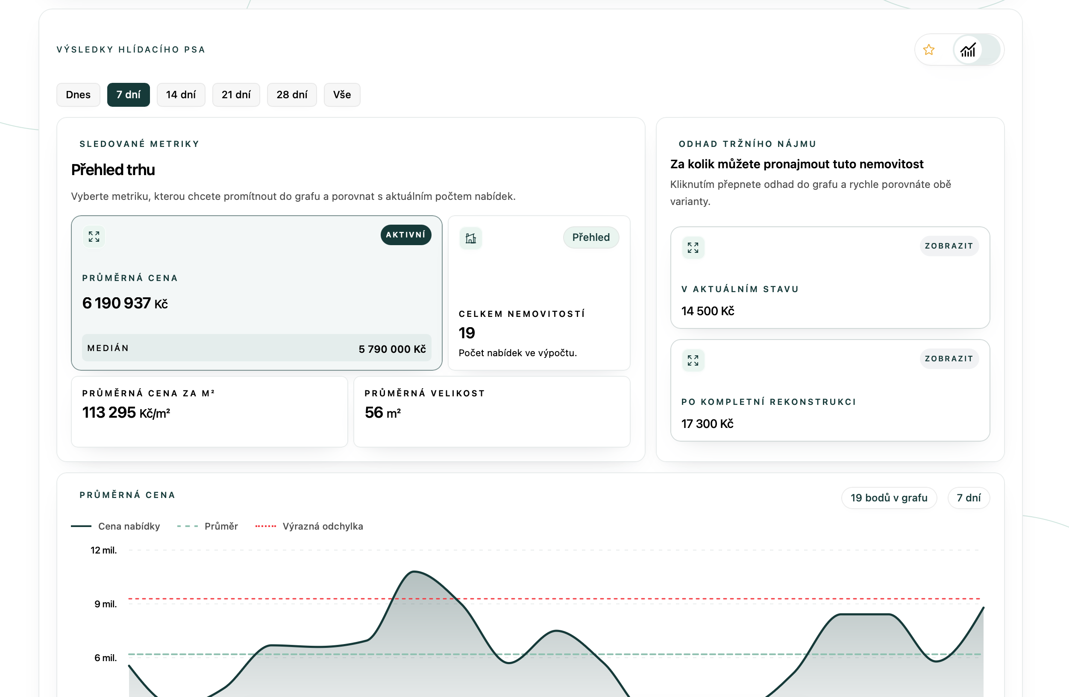Click the 9 mil. axis label
This screenshot has width=1069, height=697.
pyautogui.click(x=106, y=604)
